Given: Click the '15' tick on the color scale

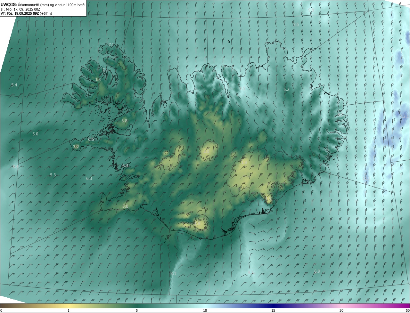Looking at the screenshot, I should 273,310.
